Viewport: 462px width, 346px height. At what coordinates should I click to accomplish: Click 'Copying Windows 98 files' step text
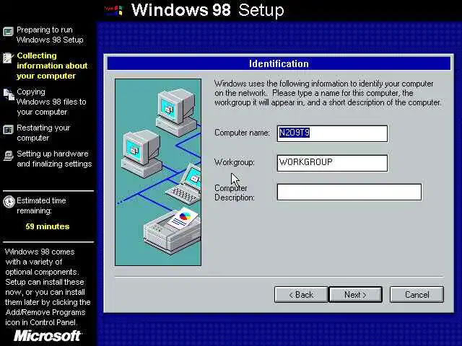pyautogui.click(x=51, y=102)
